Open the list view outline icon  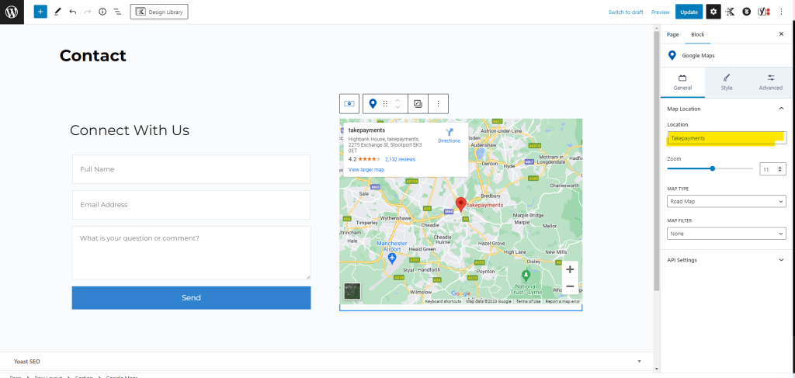coord(116,12)
